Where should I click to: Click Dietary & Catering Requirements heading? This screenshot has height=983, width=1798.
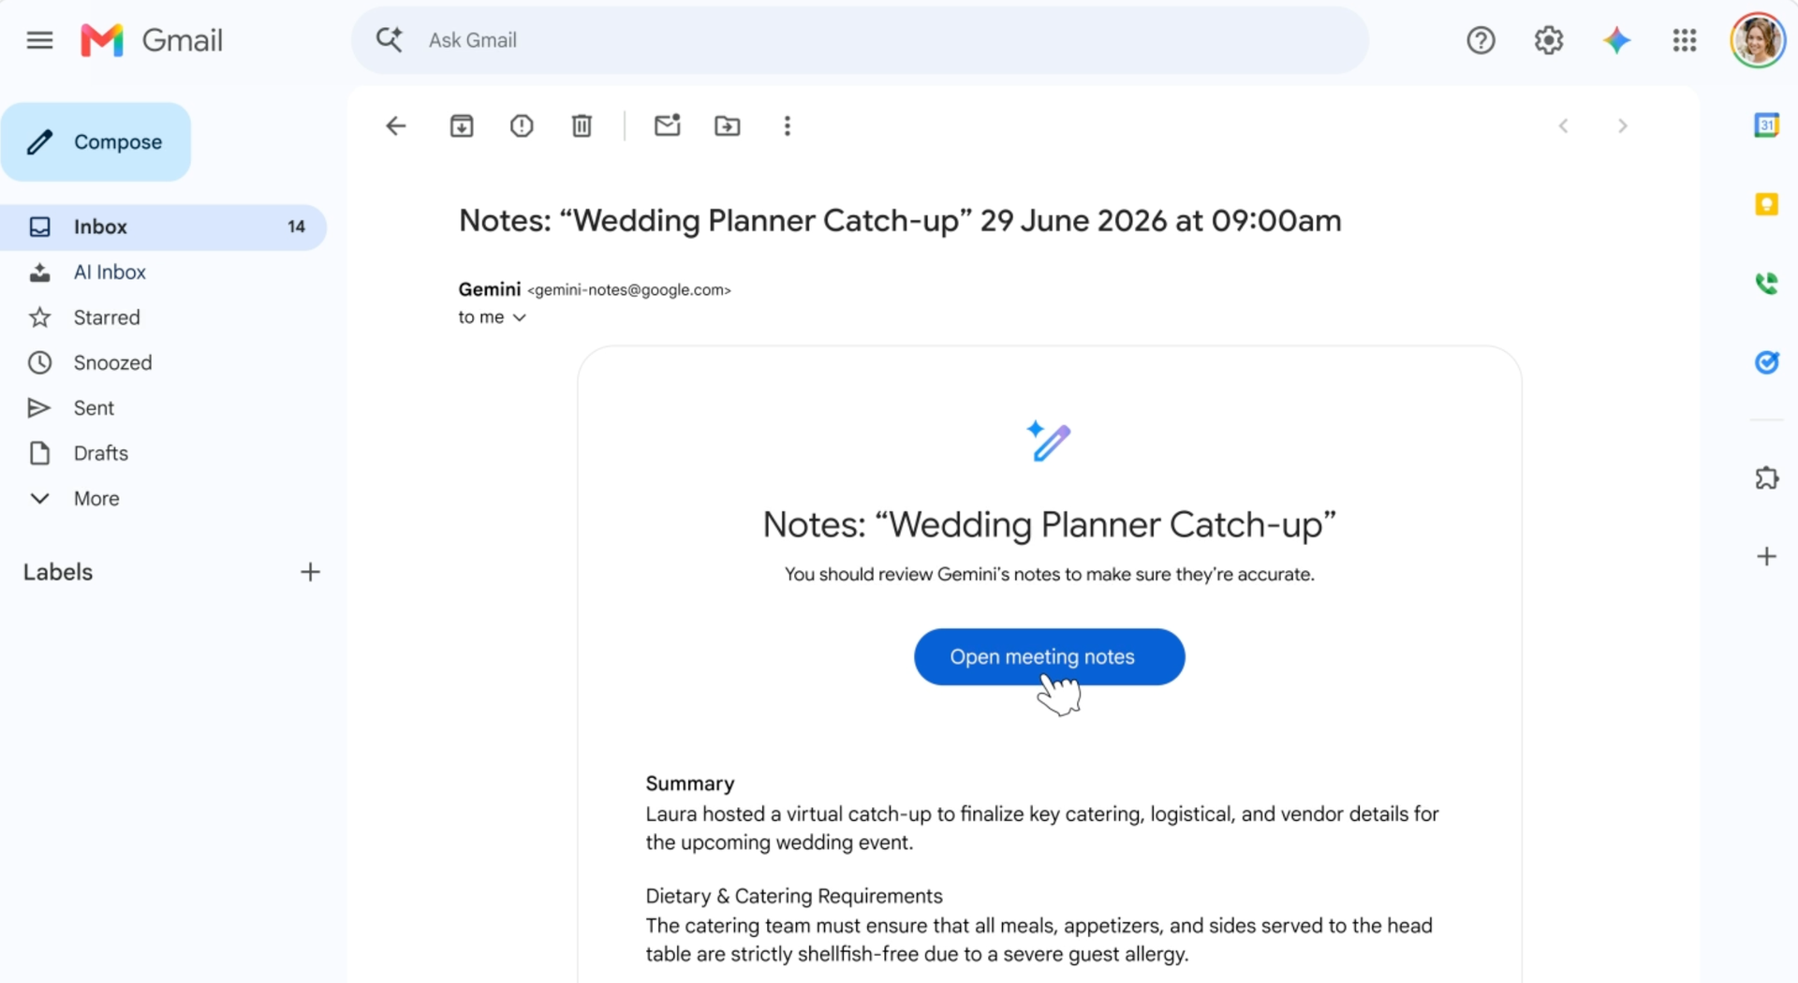click(x=794, y=896)
